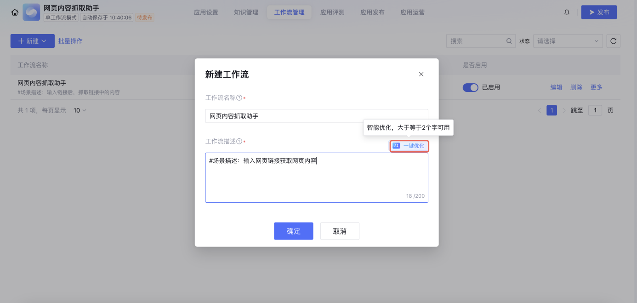Viewport: 637px width, 303px height.
Task: Click the refresh icon beside status filter
Action: click(613, 41)
